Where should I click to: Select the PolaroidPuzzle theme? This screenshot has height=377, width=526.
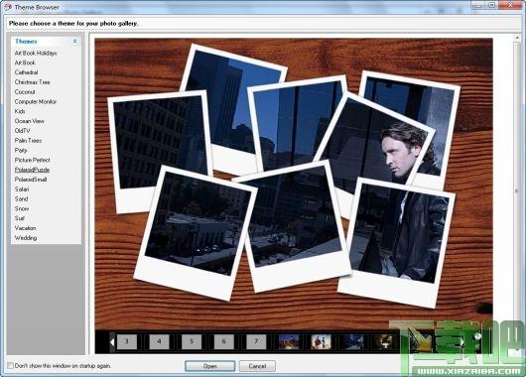click(32, 170)
